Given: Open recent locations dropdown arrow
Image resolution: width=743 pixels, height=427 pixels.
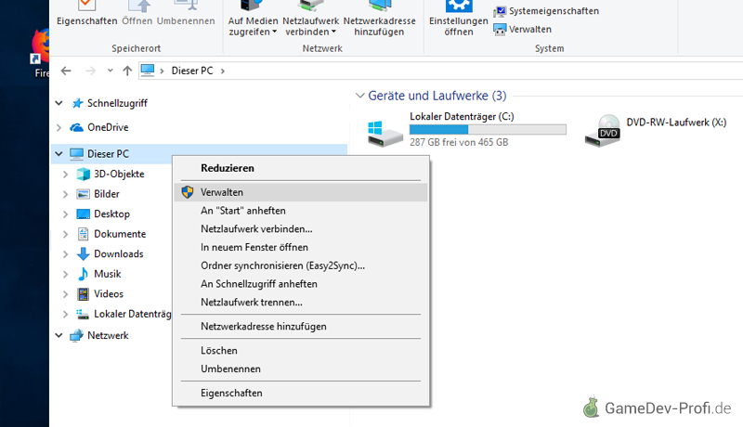Looking at the screenshot, I should [x=110, y=71].
